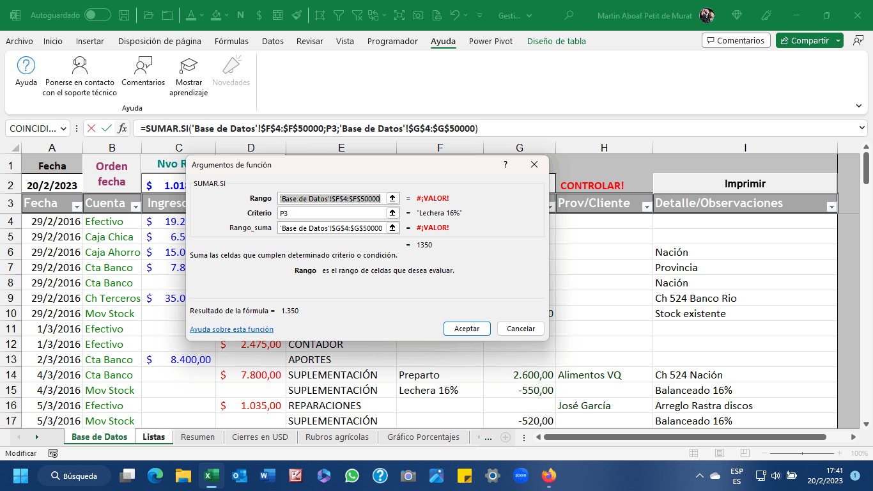Image resolution: width=873 pixels, height=491 pixels.
Task: Click the Format Painter brush icon
Action: (297, 15)
